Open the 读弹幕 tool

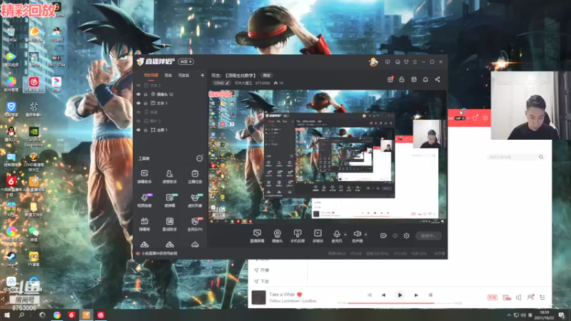click(170, 200)
